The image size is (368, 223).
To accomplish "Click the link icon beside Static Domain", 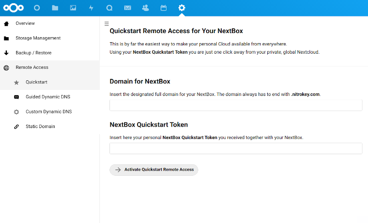I will [x=17, y=127].
